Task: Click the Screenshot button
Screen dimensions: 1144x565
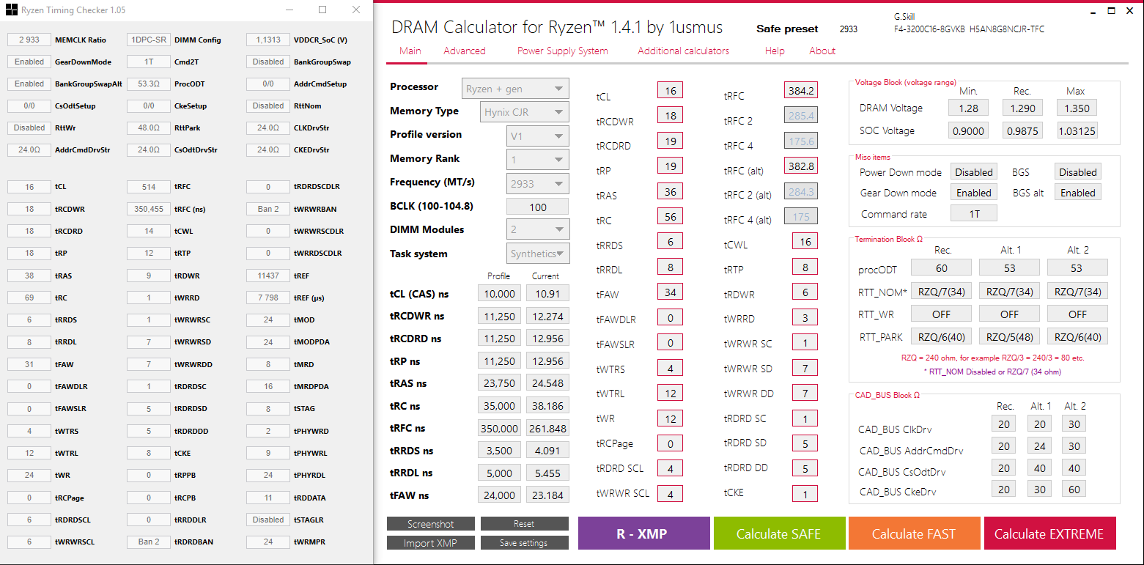Action: point(431,524)
